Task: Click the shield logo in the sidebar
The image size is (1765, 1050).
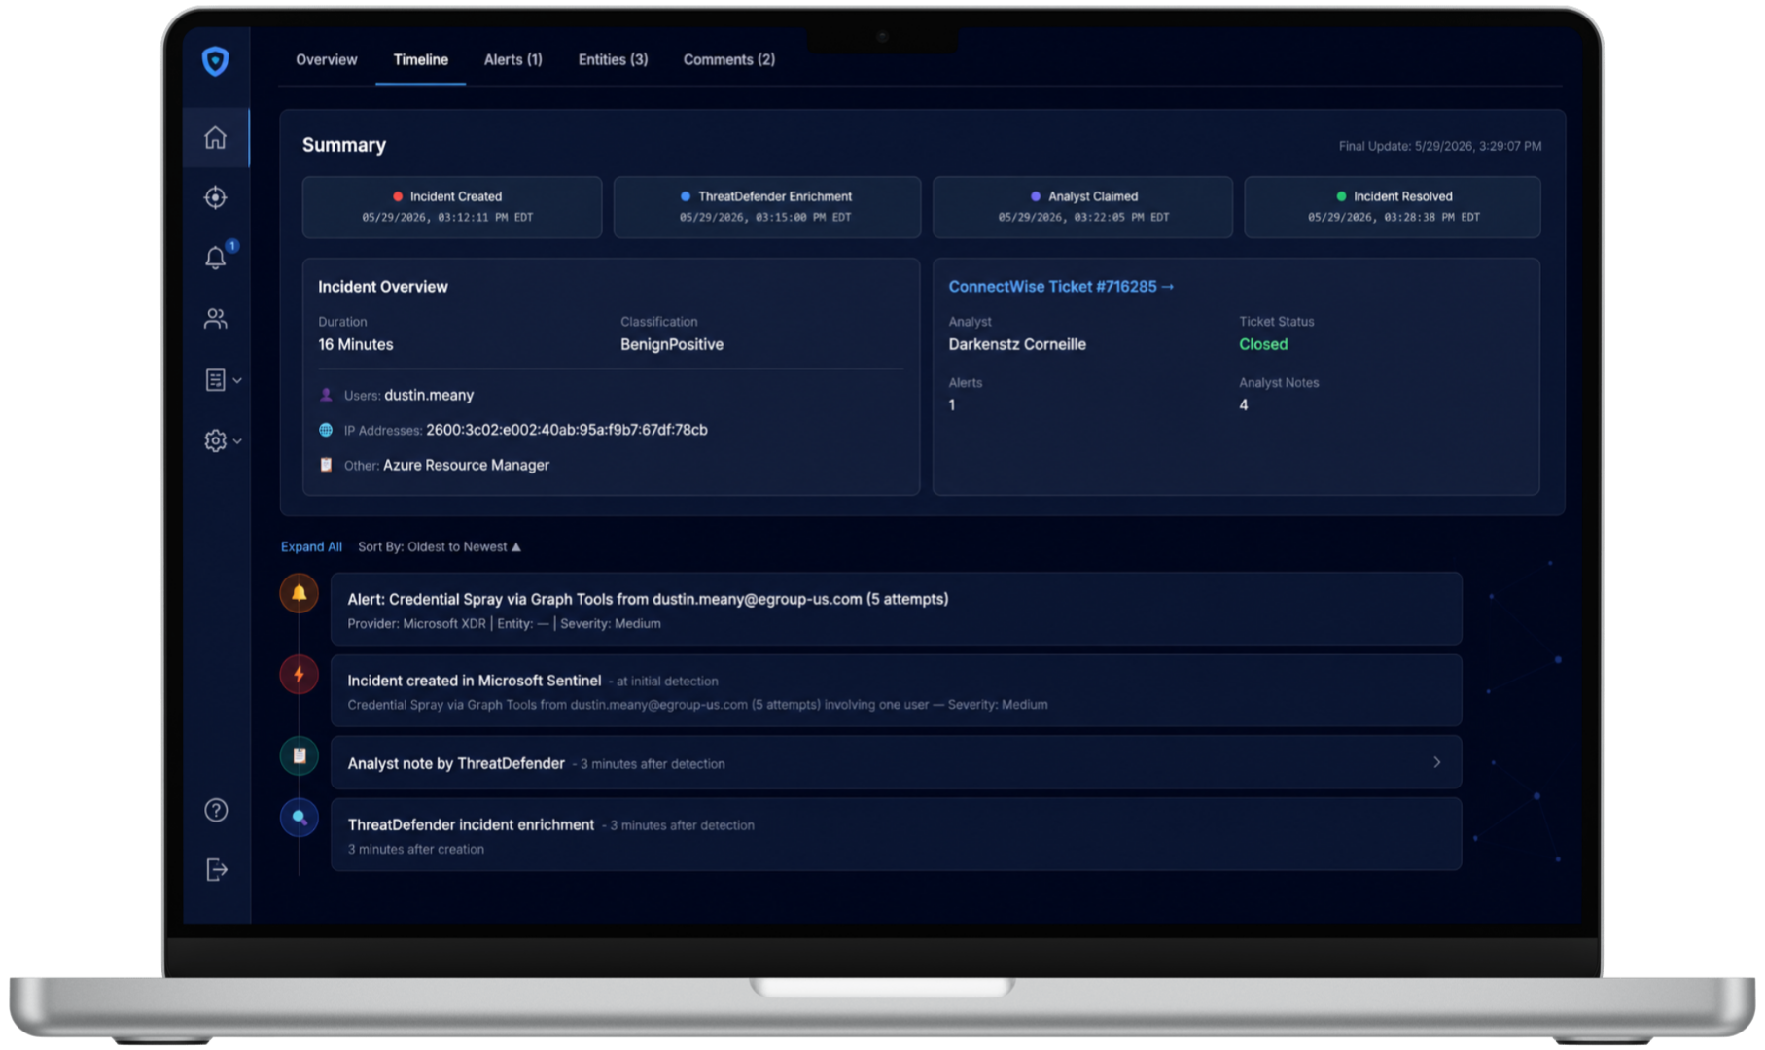Action: click(215, 61)
